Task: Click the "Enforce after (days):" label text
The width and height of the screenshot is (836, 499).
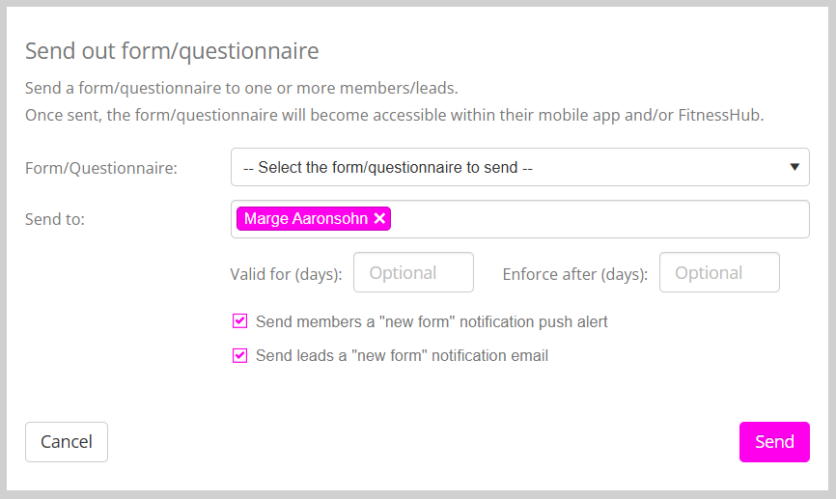Action: coord(575,274)
